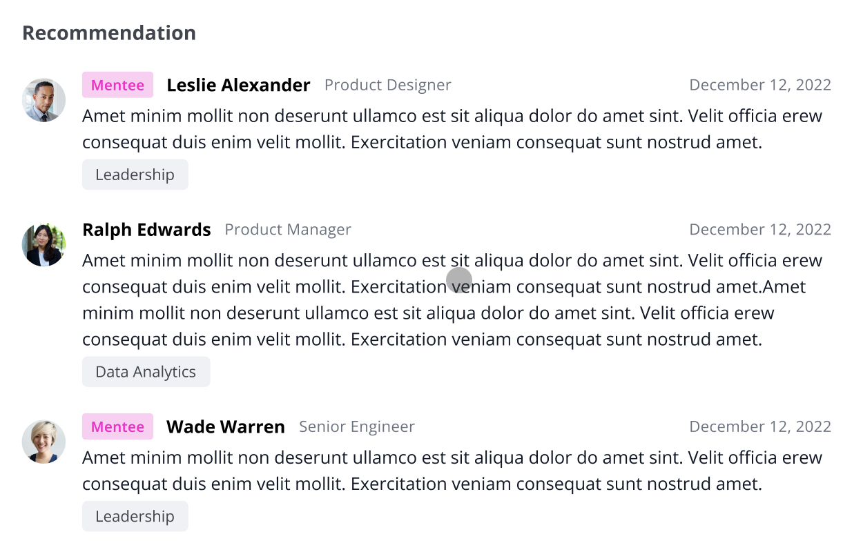The image size is (843, 552).
Task: Open Ralph Edwards' profile photo
Action: (x=44, y=244)
